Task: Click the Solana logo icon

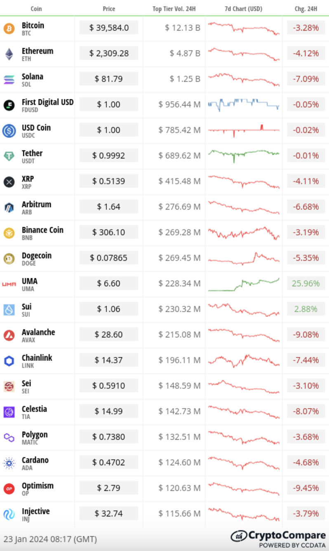Action: tap(9, 80)
